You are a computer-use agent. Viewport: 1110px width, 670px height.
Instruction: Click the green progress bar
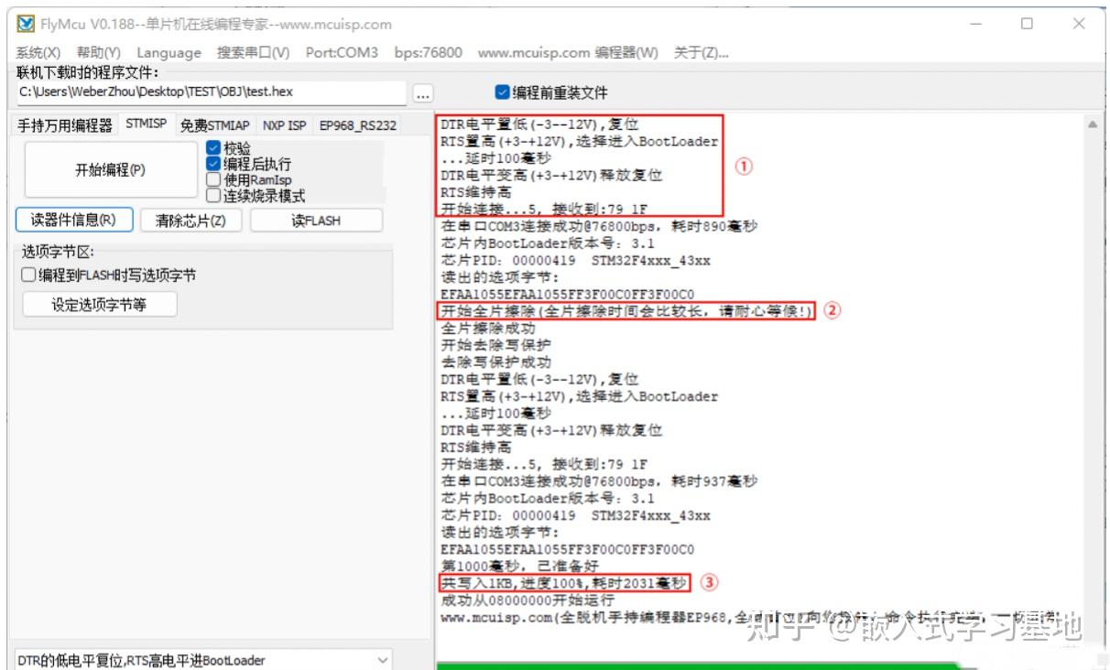click(696, 665)
